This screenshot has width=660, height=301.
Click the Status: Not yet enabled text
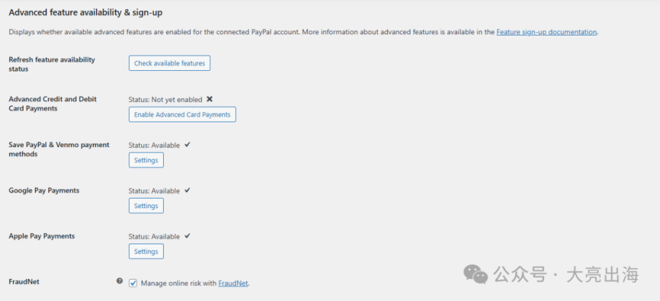pyautogui.click(x=165, y=100)
